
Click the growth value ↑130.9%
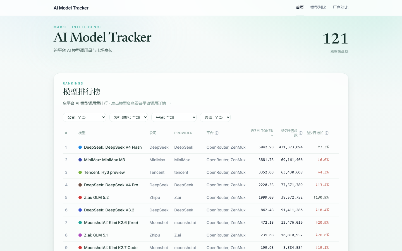pyautogui.click(x=321, y=197)
